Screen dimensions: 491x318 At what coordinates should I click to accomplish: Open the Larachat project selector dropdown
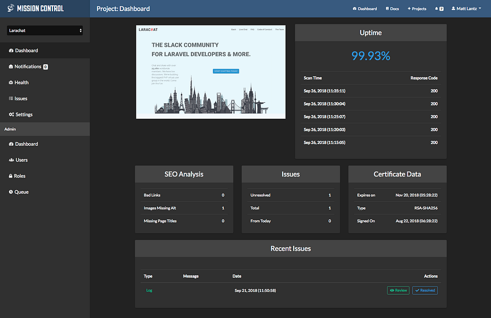pyautogui.click(x=45, y=30)
